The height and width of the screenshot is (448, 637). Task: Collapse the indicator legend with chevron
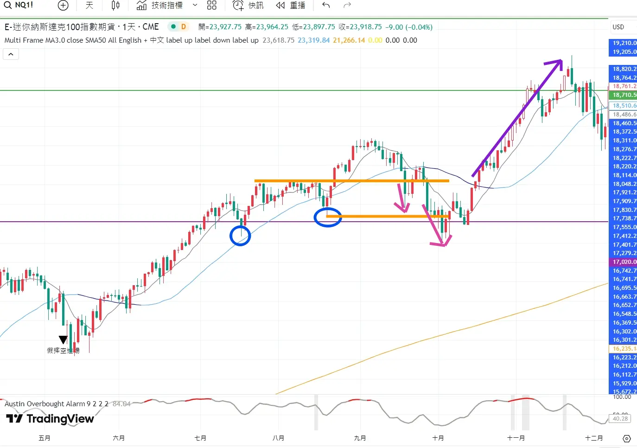click(11, 54)
